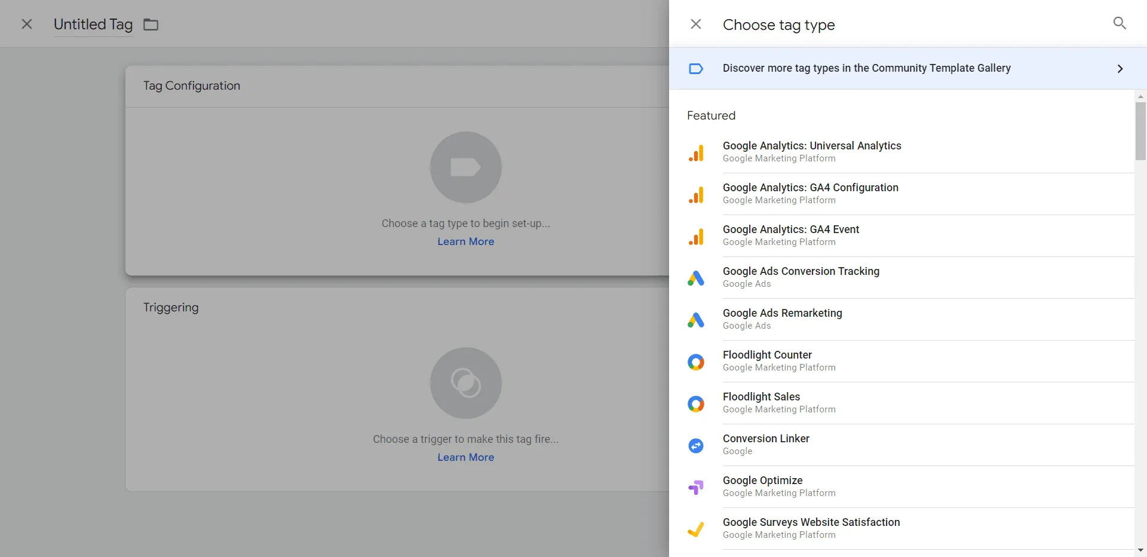Rename the Untitled Tag title field
The width and height of the screenshot is (1147, 557).
[x=93, y=25]
